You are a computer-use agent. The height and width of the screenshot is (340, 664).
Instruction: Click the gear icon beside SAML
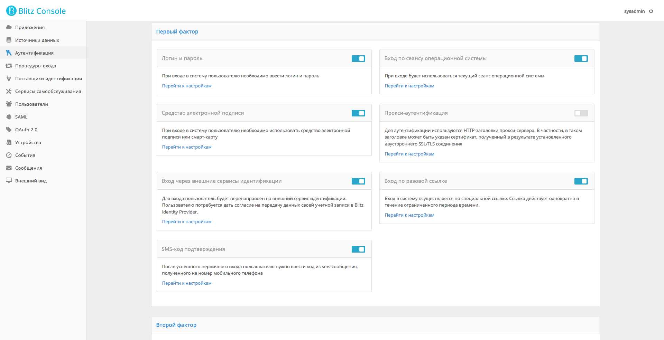[x=9, y=117]
